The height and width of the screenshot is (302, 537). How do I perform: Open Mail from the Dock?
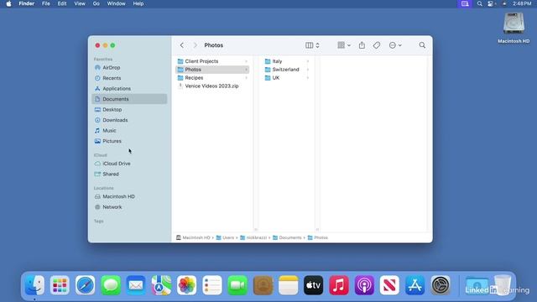point(136,285)
